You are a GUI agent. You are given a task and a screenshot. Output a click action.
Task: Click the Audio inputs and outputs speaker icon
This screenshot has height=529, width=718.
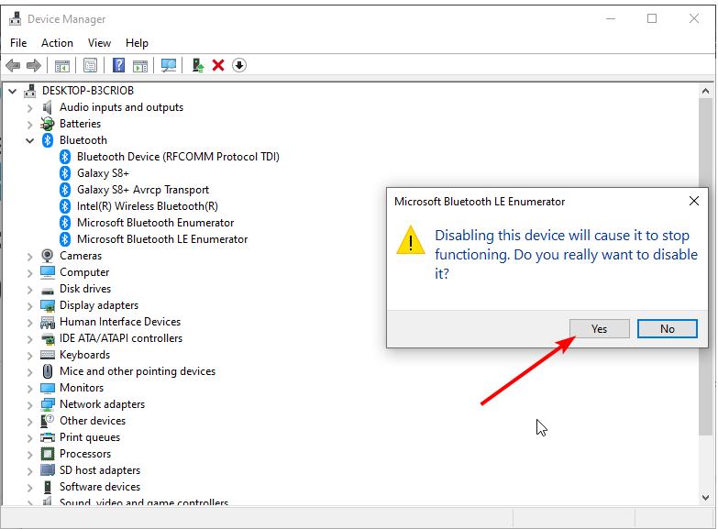pyautogui.click(x=47, y=107)
